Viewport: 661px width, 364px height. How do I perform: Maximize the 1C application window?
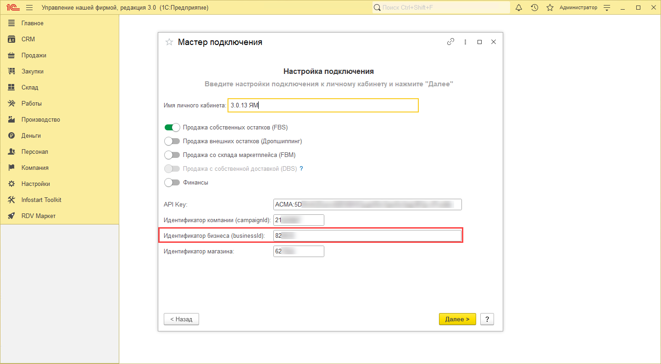coord(638,8)
